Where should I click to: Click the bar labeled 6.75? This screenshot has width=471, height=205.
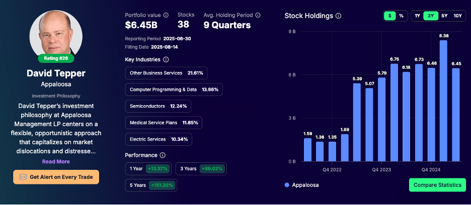click(x=394, y=113)
